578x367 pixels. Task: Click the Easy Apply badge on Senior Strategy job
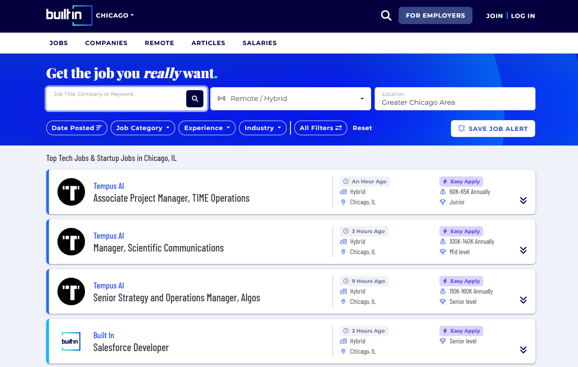click(x=461, y=281)
